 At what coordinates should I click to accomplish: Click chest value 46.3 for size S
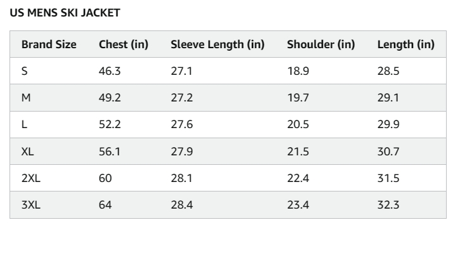click(109, 71)
